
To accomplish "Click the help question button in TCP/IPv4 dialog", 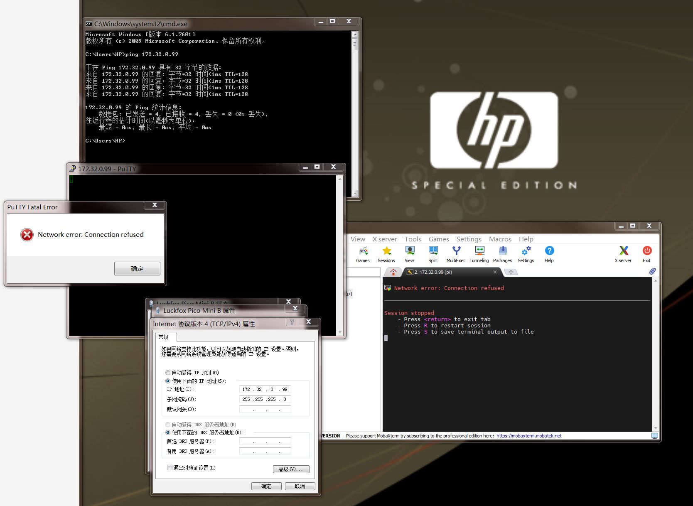I will [x=292, y=322].
